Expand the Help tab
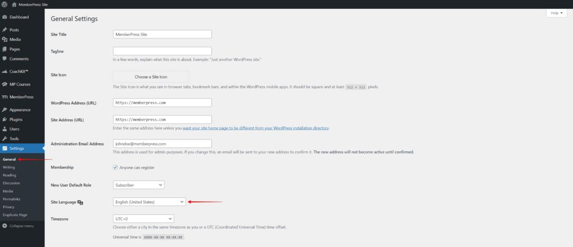Viewport: 573px width, 247px height. [x=557, y=13]
